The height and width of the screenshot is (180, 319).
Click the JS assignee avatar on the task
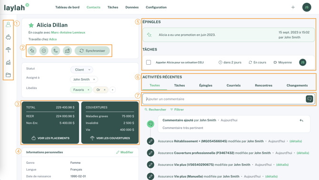[302, 62]
